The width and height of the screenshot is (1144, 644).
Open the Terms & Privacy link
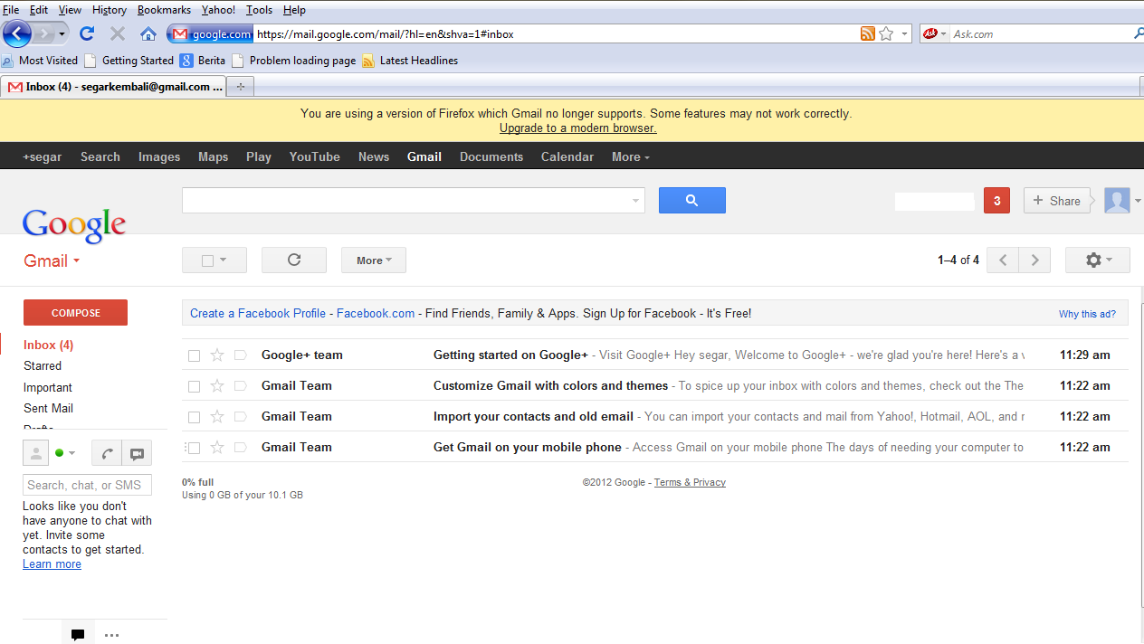click(690, 482)
